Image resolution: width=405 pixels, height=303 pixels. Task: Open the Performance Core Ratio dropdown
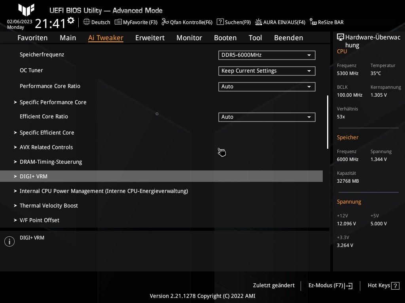click(x=267, y=86)
